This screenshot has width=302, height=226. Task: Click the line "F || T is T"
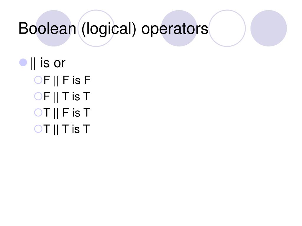pos(67,97)
